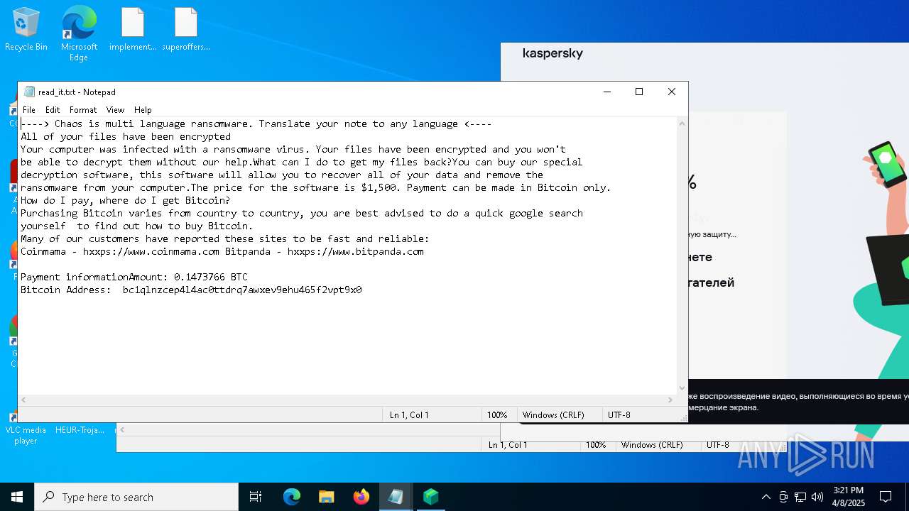This screenshot has width=909, height=511.
Task: Open the notification center icon
Action: point(886,497)
